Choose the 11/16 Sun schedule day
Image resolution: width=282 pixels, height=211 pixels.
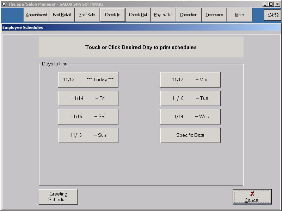click(x=88, y=135)
